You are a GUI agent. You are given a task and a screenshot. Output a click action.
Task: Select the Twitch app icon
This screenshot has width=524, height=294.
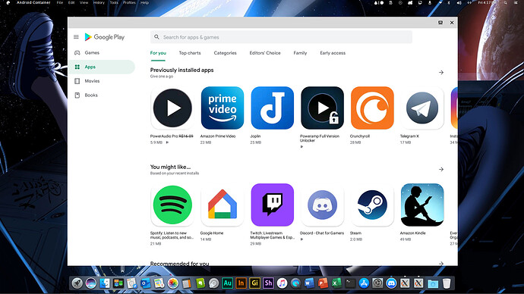(273, 205)
